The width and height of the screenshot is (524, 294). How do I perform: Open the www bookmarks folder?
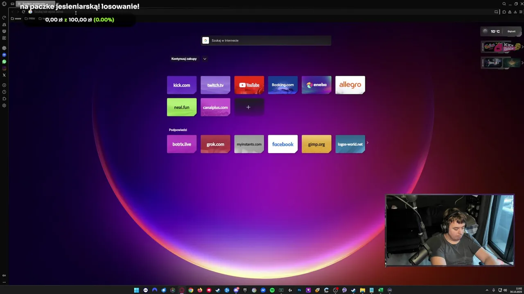click(16, 18)
